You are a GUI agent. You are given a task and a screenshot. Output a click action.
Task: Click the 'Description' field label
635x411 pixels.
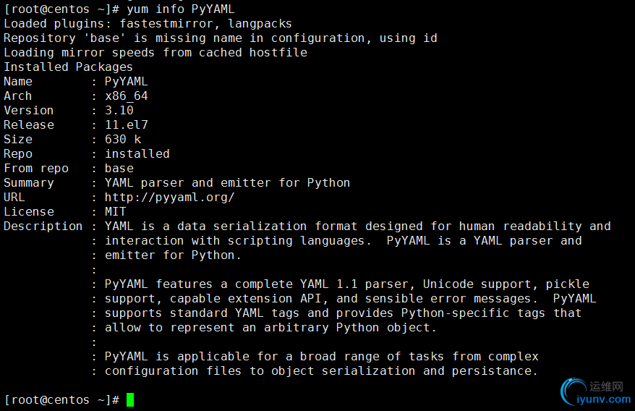[x=43, y=226]
